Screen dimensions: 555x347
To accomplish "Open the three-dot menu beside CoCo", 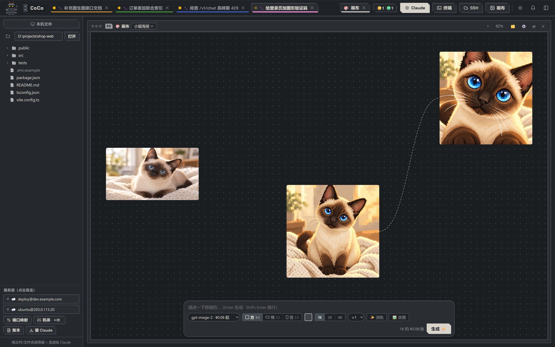I will (25, 8).
